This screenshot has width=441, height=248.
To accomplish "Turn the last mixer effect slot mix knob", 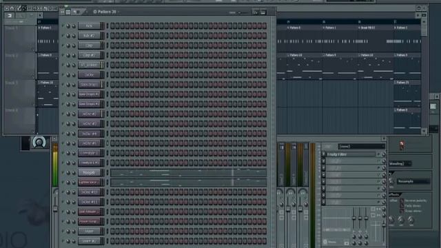I will [x=384, y=202].
